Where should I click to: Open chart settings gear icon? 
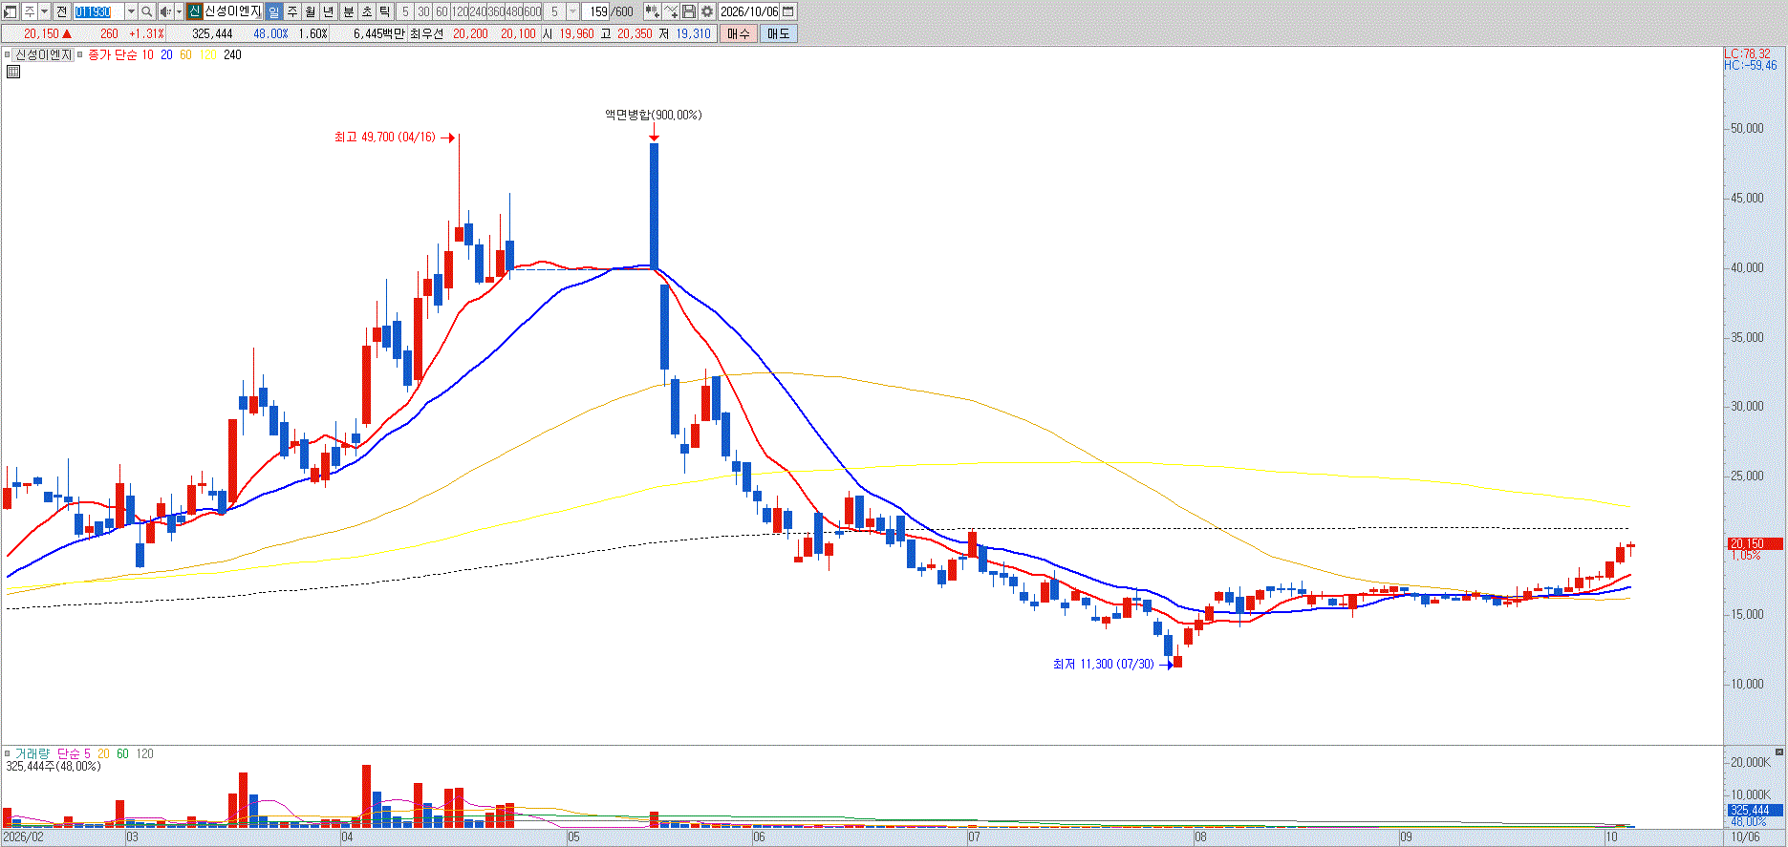coord(707,11)
